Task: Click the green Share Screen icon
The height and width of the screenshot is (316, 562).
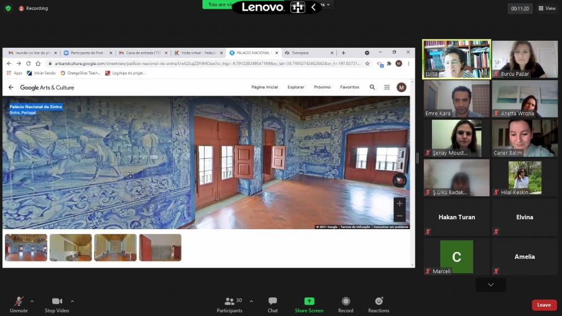Action: pos(309,301)
